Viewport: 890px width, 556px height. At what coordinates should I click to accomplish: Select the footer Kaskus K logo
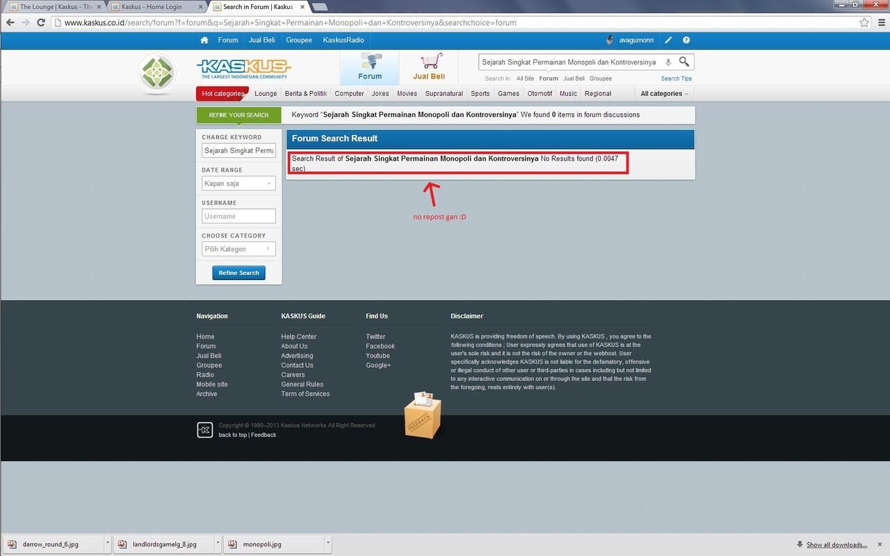pos(204,430)
